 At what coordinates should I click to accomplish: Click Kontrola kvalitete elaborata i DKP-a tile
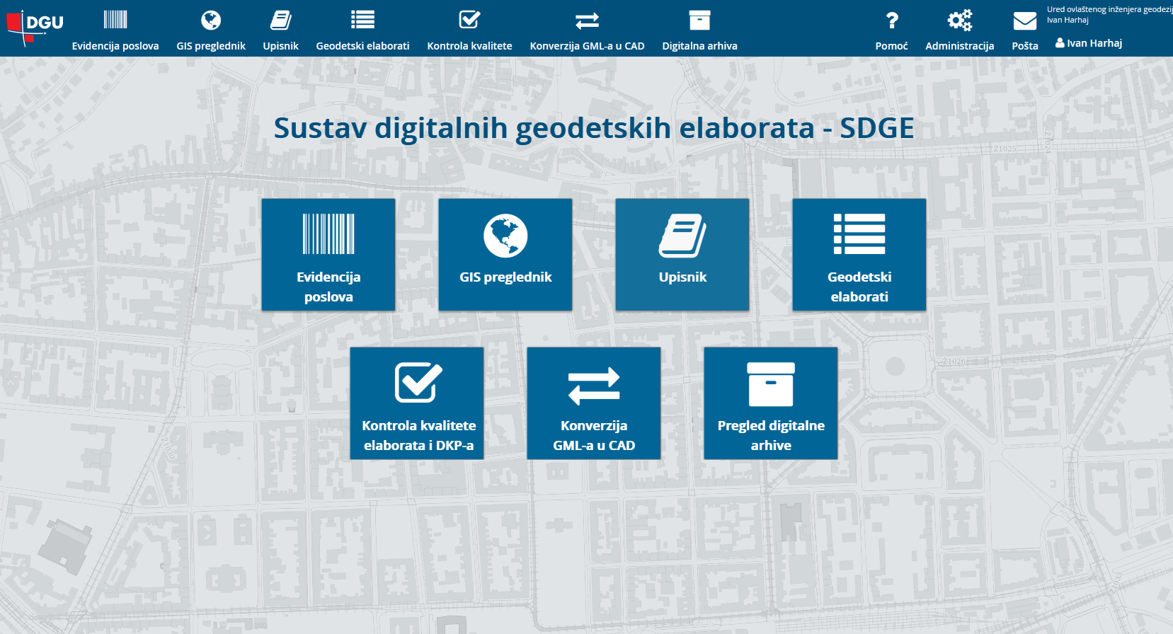(417, 403)
